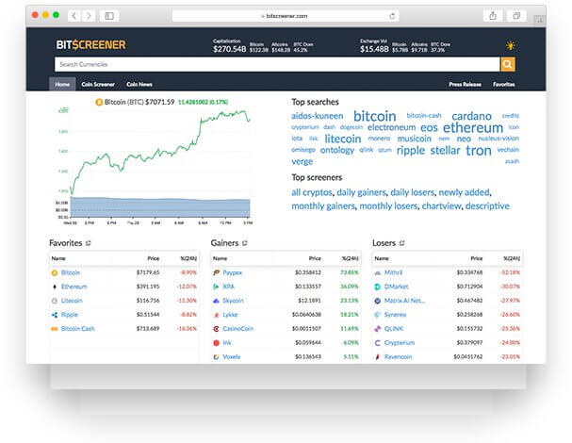Open Favorites in the nav bar
Image resolution: width=572 pixels, height=443 pixels.
[504, 84]
